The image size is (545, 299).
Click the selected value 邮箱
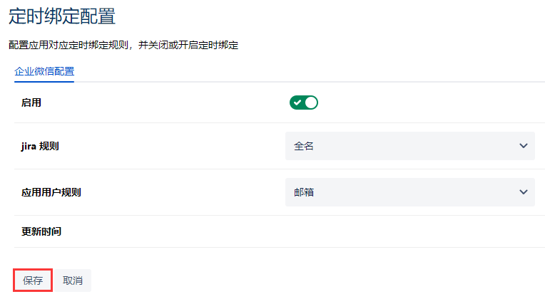(304, 192)
